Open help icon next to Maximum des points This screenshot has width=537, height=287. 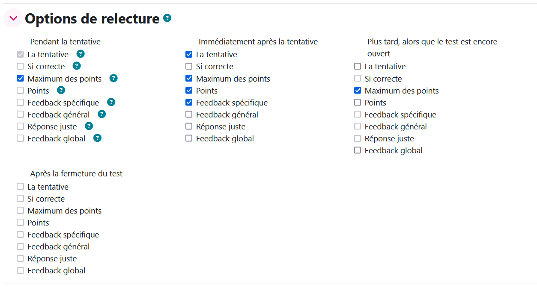[x=113, y=78]
